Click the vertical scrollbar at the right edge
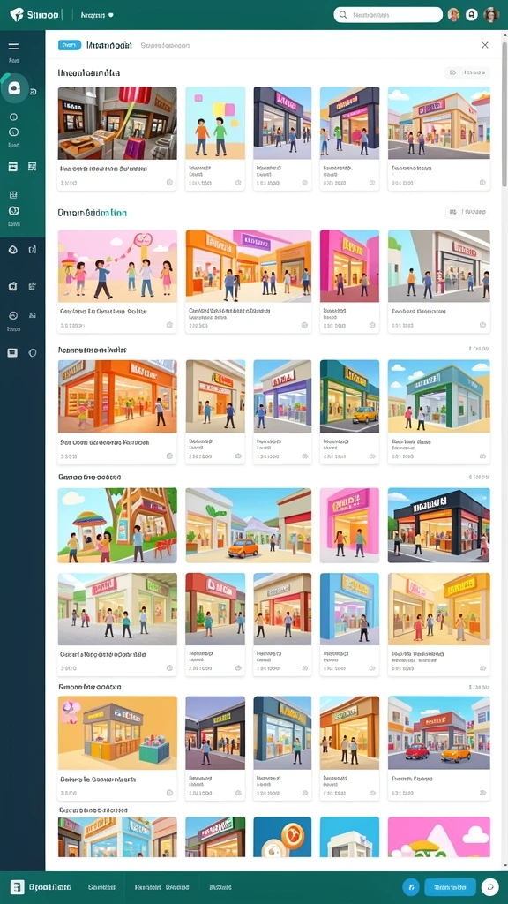The image size is (508, 904). 504,109
